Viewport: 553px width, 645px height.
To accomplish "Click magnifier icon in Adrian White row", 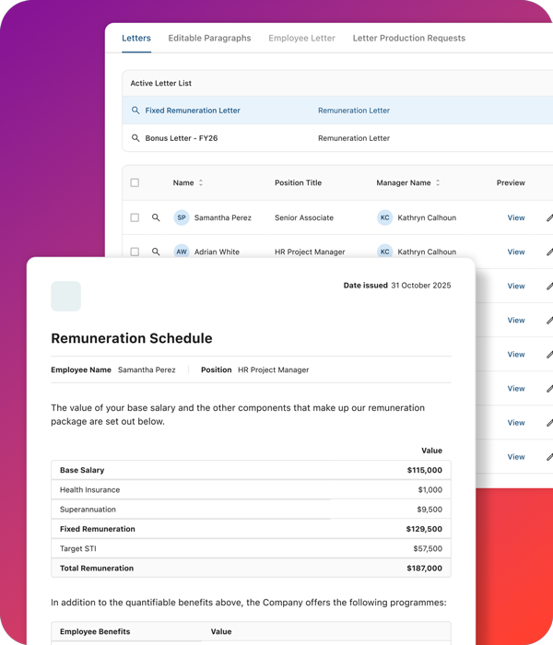I will coord(156,252).
